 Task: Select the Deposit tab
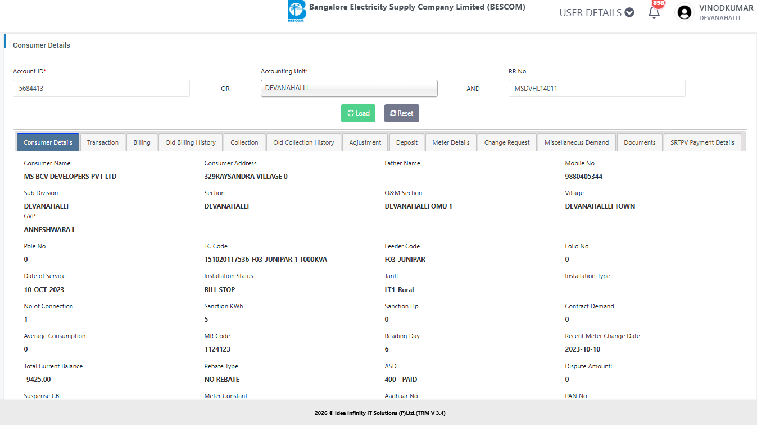click(407, 142)
